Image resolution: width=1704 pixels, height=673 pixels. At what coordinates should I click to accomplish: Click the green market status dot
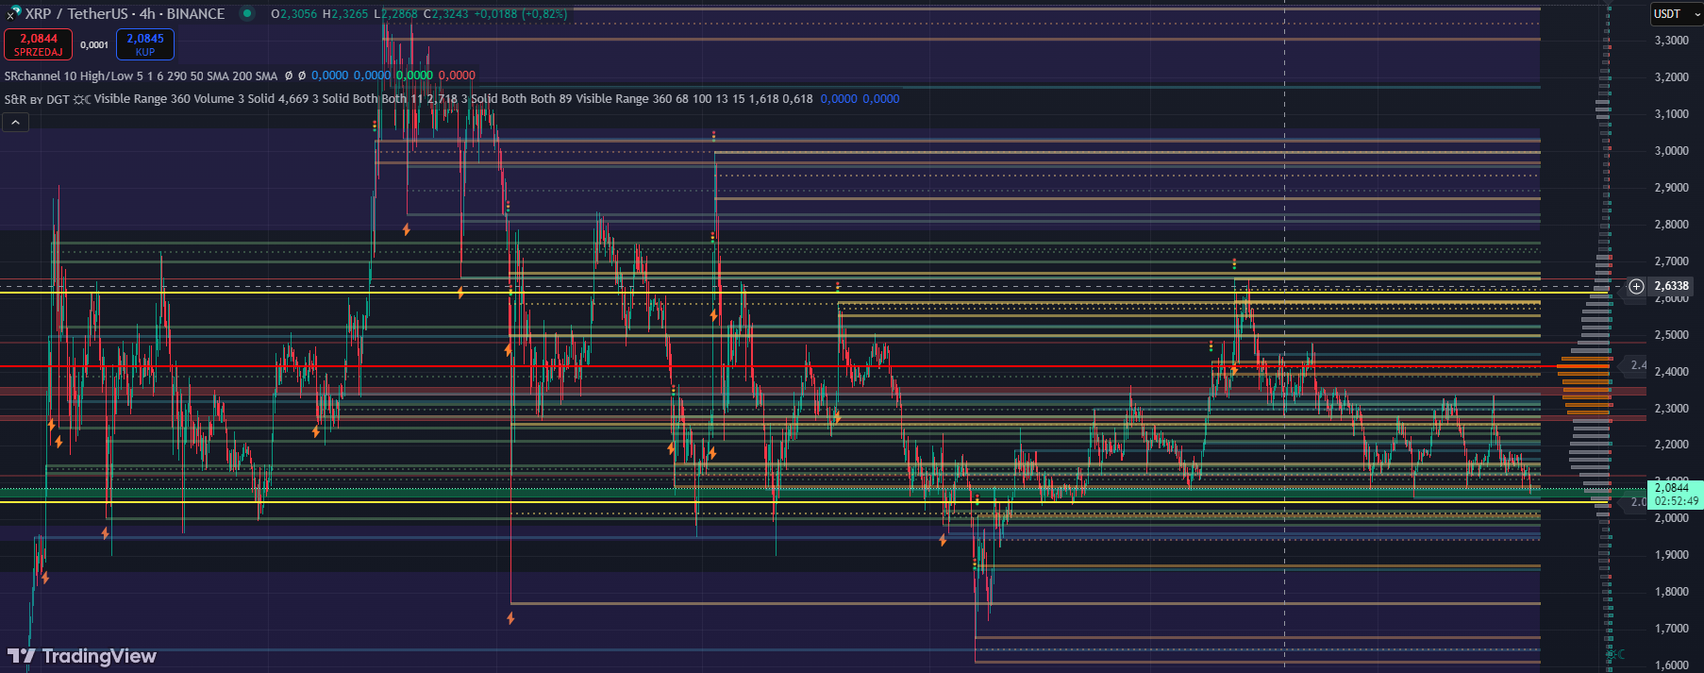coord(247,13)
